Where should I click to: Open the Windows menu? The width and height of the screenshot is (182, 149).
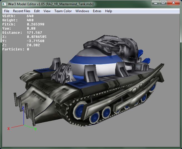(82, 11)
